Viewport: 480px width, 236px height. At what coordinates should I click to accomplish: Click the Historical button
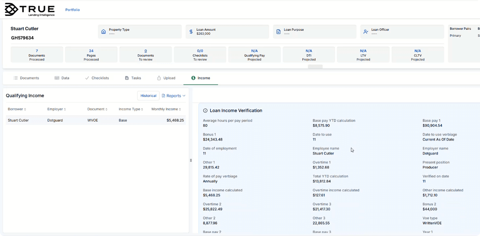(x=148, y=95)
